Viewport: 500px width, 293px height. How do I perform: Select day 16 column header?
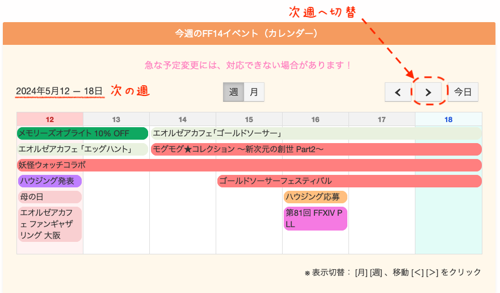coord(316,119)
